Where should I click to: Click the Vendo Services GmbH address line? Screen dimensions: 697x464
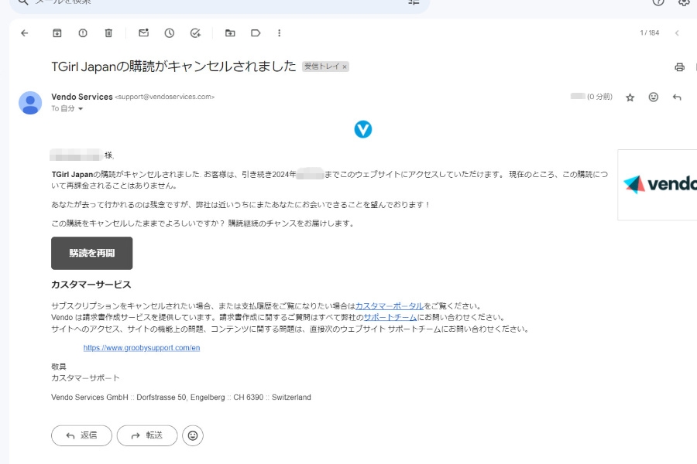coord(181,397)
